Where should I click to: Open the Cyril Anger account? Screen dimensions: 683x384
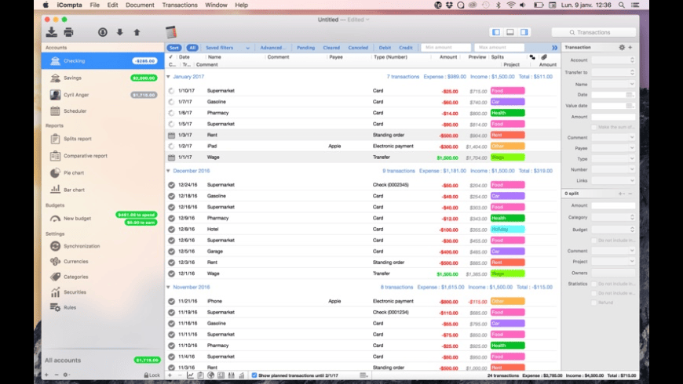point(103,95)
